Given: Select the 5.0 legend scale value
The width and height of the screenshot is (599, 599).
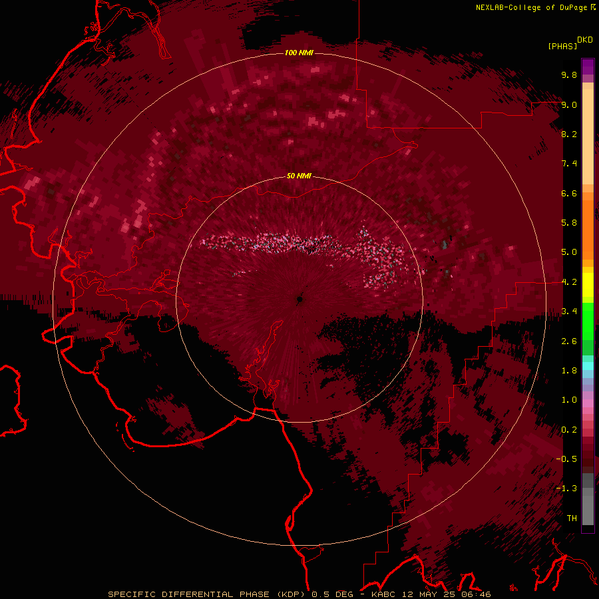Looking at the screenshot, I should (569, 252).
